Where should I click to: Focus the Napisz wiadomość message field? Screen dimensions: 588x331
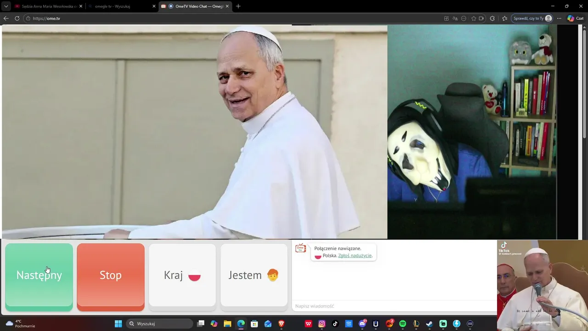[394, 306]
